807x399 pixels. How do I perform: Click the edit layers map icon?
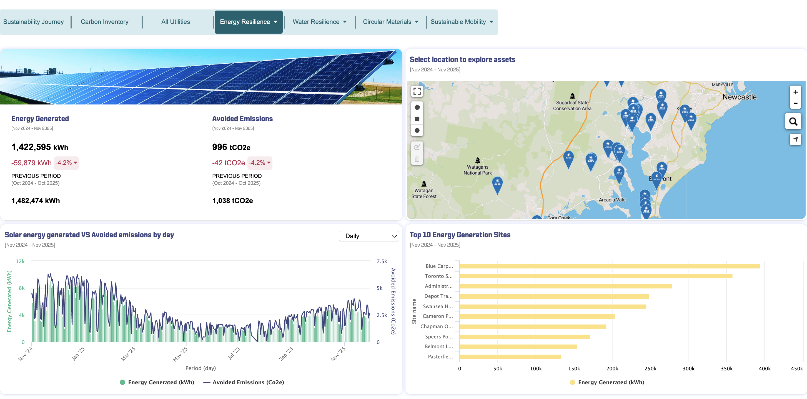pyautogui.click(x=417, y=147)
